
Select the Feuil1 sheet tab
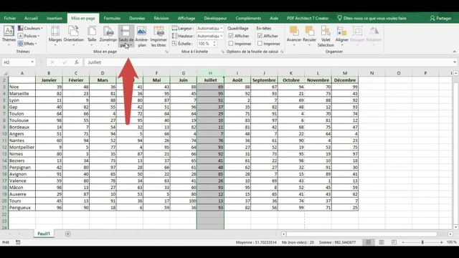[44, 234]
